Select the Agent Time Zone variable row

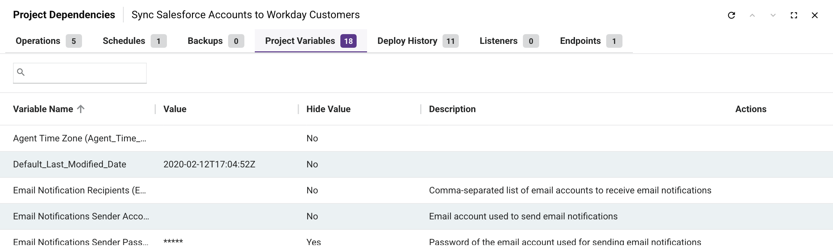pos(416,138)
